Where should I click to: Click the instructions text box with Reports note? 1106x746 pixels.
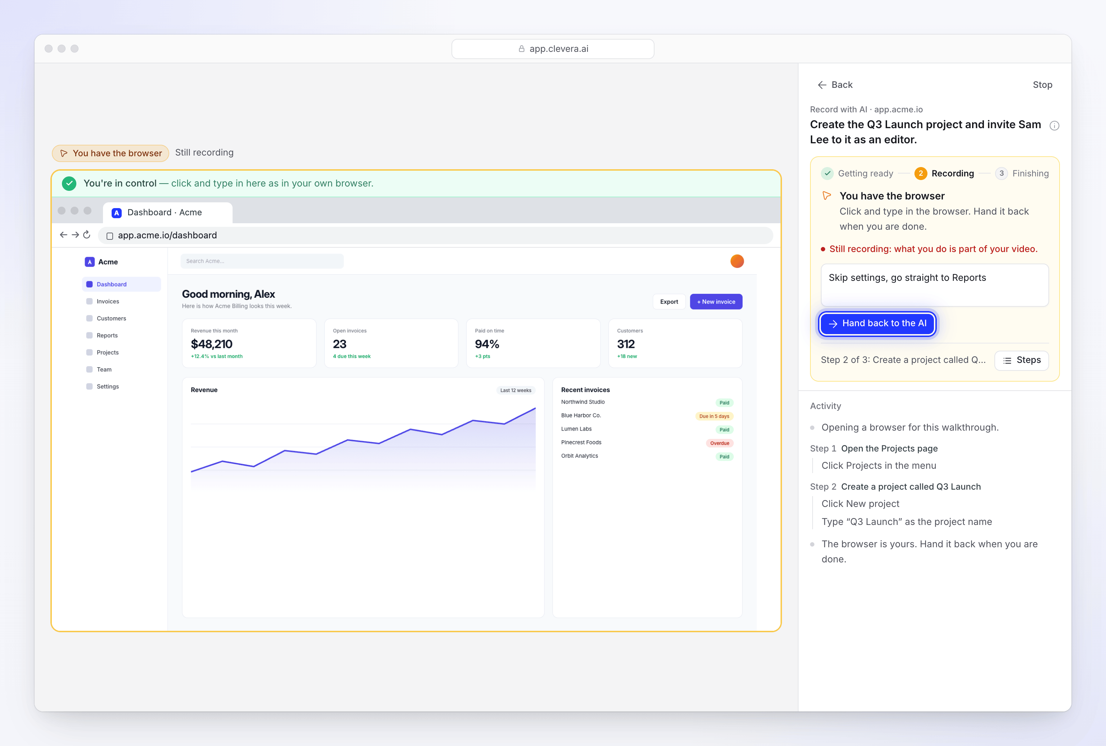pos(934,285)
